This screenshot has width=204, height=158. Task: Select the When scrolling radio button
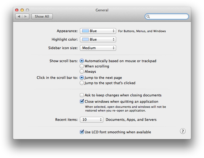(x=82, y=66)
